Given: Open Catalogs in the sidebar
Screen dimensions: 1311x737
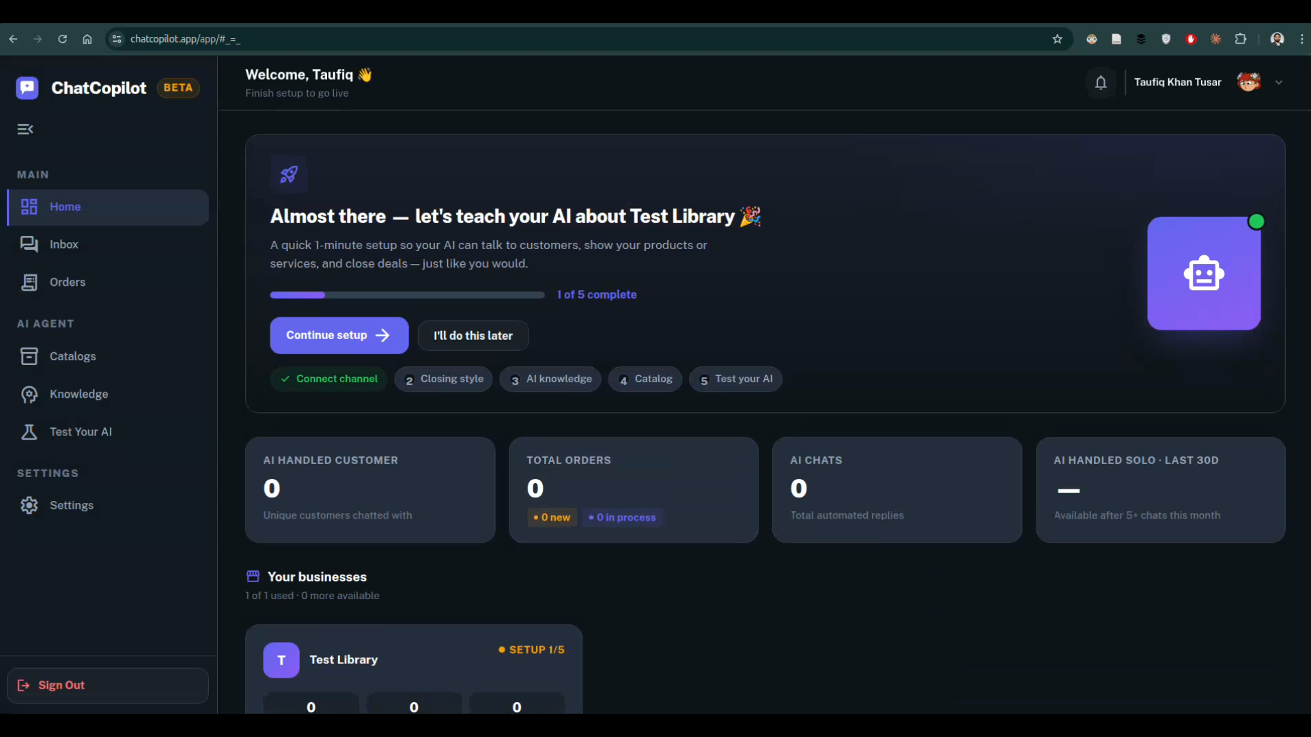Looking at the screenshot, I should point(108,356).
